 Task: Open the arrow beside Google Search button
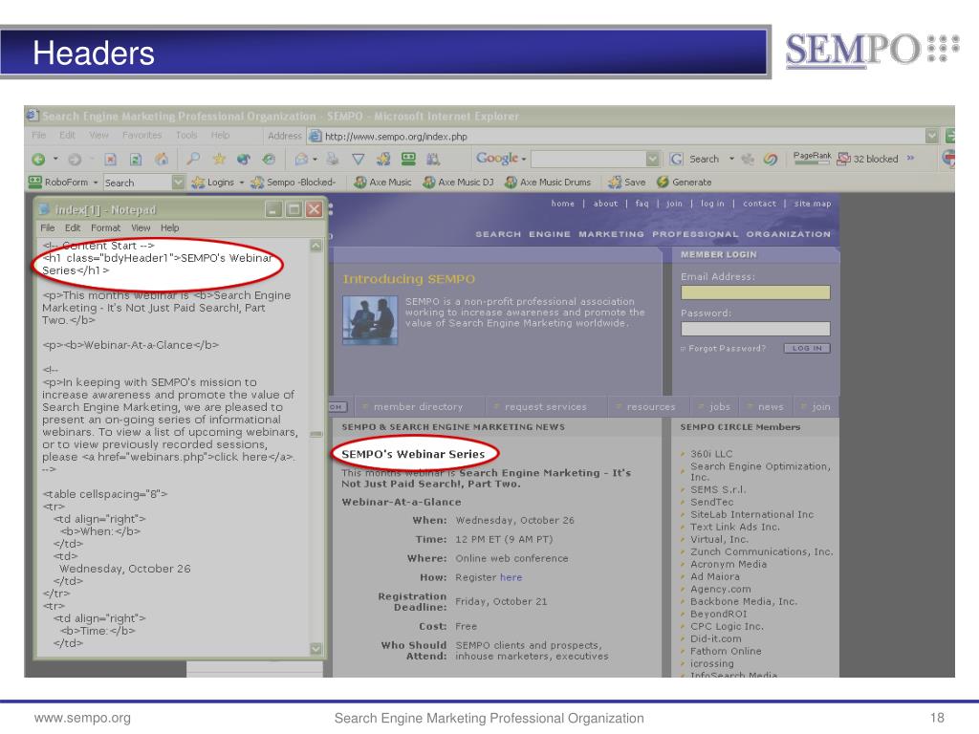[x=731, y=159]
